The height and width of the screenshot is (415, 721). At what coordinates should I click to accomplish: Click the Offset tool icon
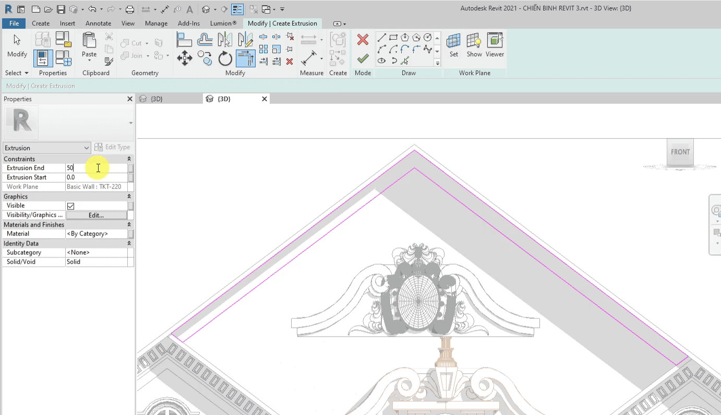(x=205, y=40)
